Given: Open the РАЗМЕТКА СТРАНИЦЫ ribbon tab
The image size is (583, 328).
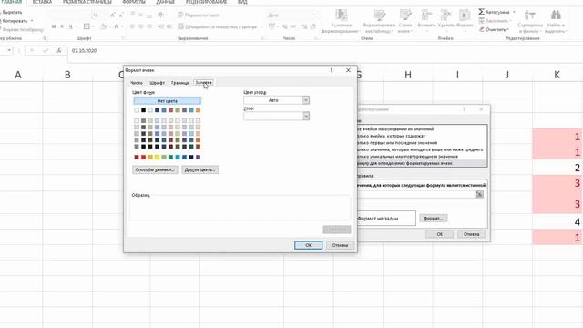Looking at the screenshot, I should tap(87, 2).
